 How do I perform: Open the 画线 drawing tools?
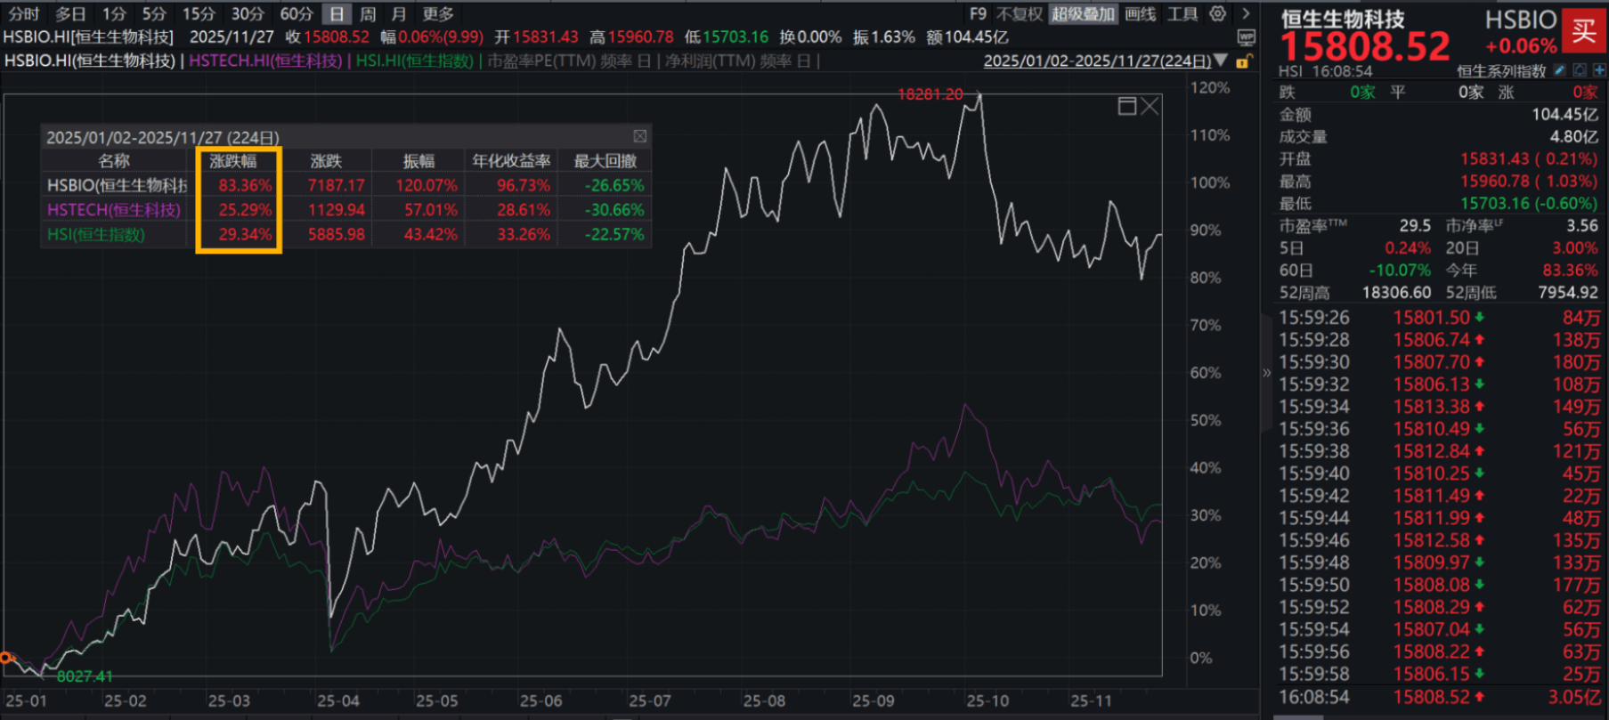(x=1140, y=14)
